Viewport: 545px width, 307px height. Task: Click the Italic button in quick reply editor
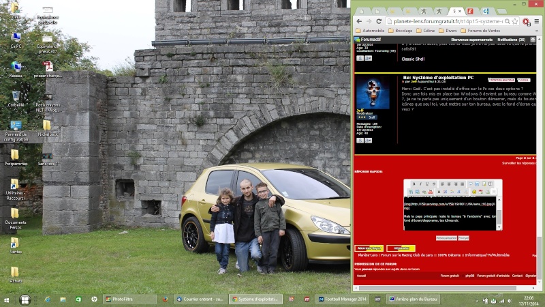point(420,184)
